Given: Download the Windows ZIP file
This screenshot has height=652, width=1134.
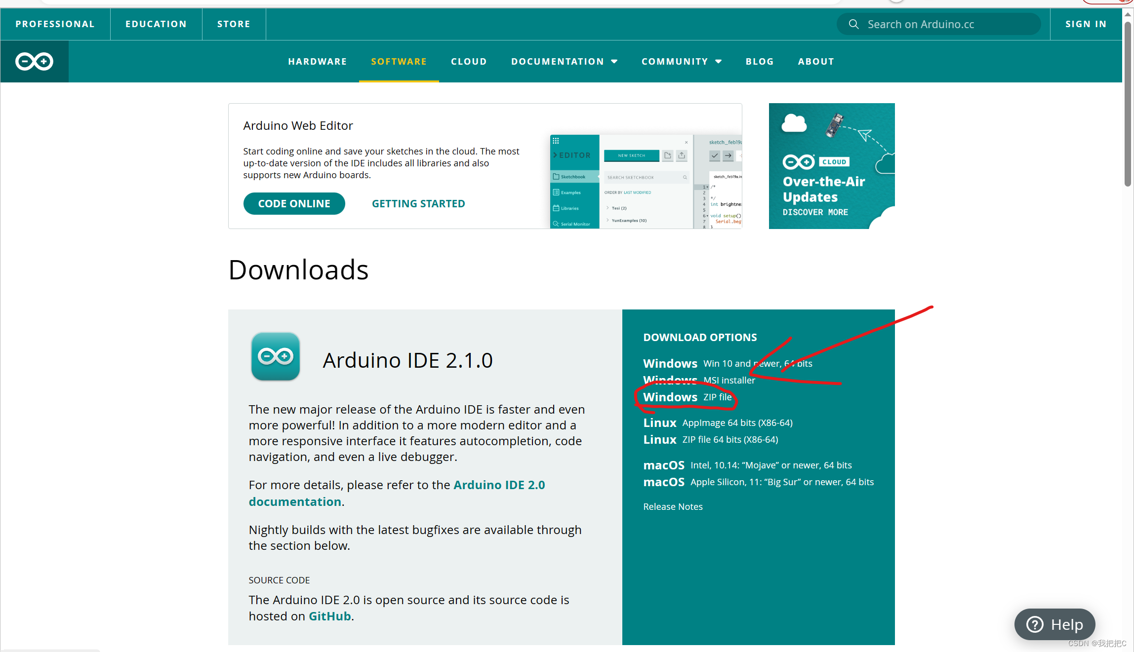Looking at the screenshot, I should [x=688, y=397].
